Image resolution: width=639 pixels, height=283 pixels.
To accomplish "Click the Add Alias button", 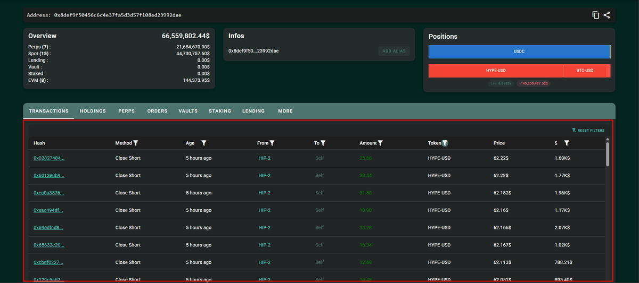I will pos(394,51).
